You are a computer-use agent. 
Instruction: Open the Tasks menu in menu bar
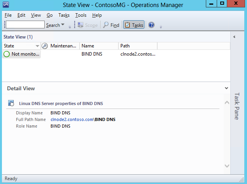click(64, 15)
